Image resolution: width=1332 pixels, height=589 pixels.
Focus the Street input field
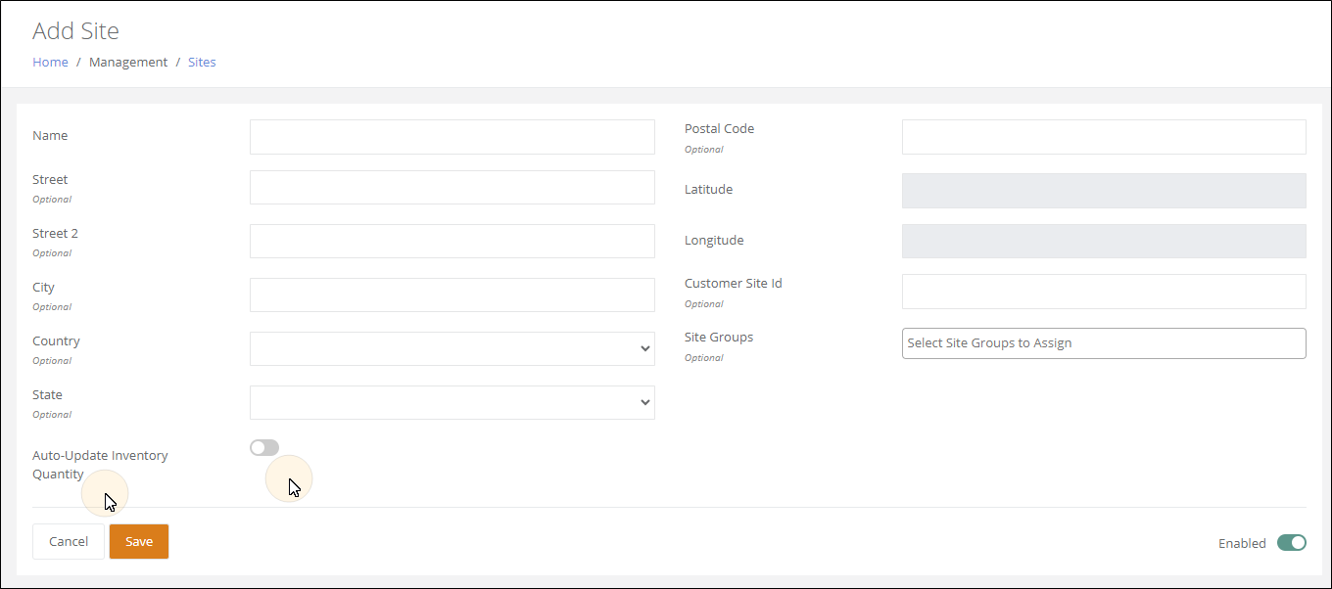[452, 187]
